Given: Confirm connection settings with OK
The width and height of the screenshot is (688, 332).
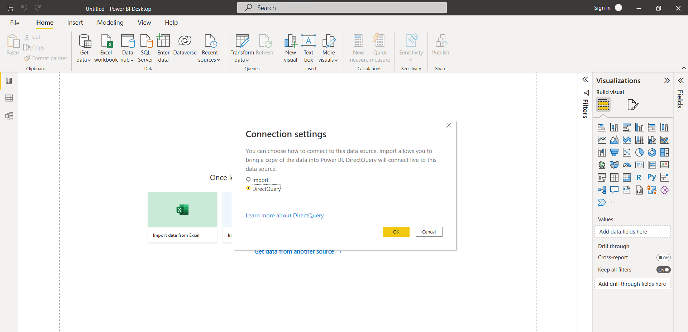Looking at the screenshot, I should tap(396, 232).
